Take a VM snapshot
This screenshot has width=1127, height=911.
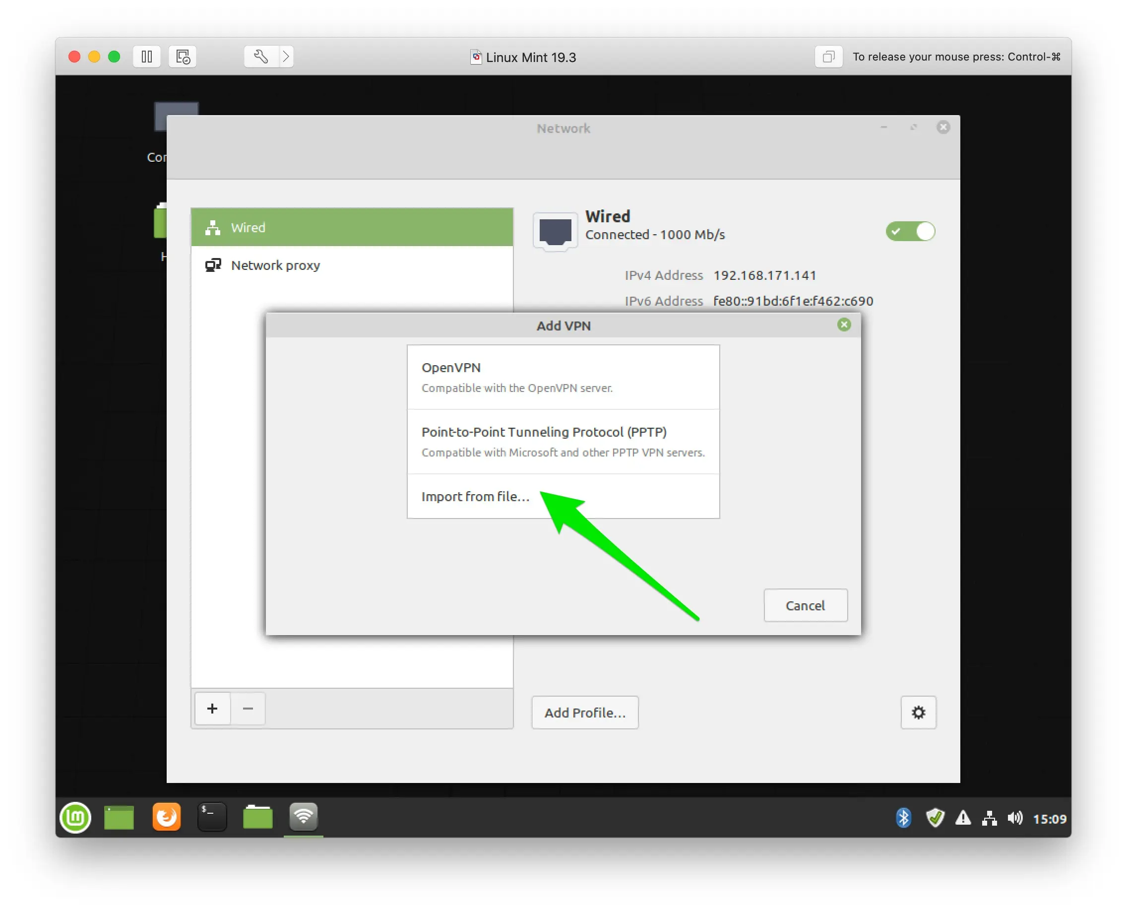click(x=183, y=56)
